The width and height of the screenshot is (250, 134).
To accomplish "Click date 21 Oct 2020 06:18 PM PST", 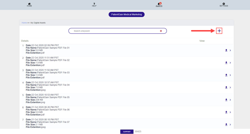I will pos(45,119).
